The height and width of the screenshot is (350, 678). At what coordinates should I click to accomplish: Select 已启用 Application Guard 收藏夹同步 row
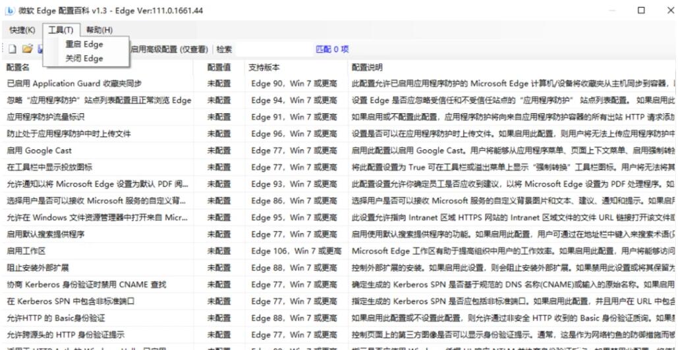(x=339, y=84)
